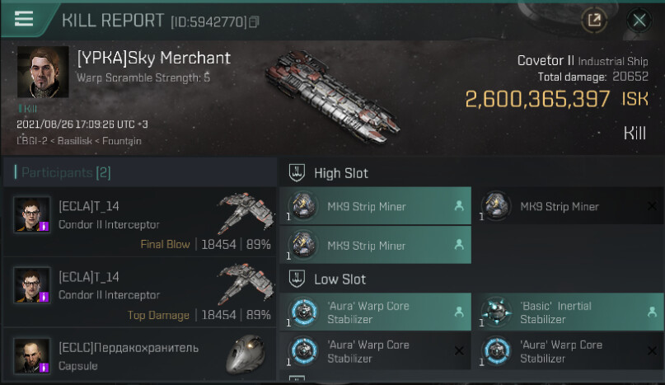The image size is (665, 385).
Task: Close the Kill Report window
Action: [x=639, y=20]
